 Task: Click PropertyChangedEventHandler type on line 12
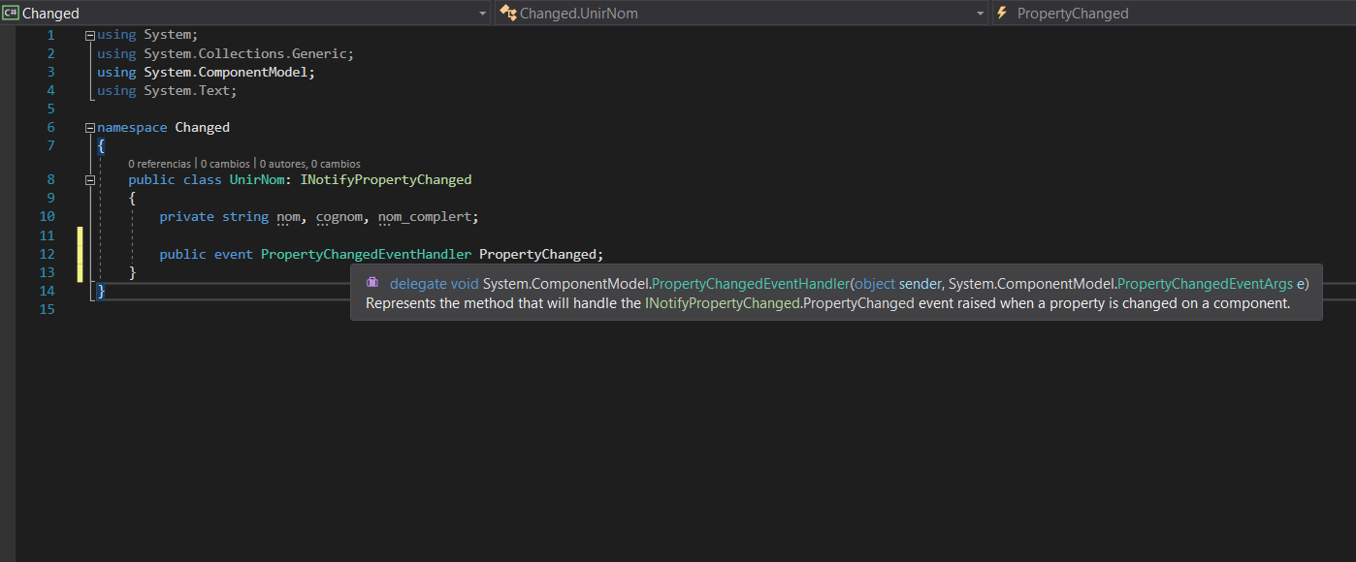tap(366, 254)
